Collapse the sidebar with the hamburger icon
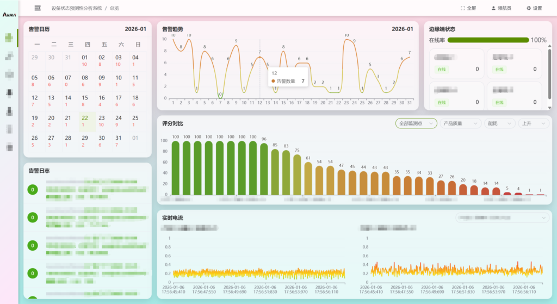The image size is (557, 304). 37,8
